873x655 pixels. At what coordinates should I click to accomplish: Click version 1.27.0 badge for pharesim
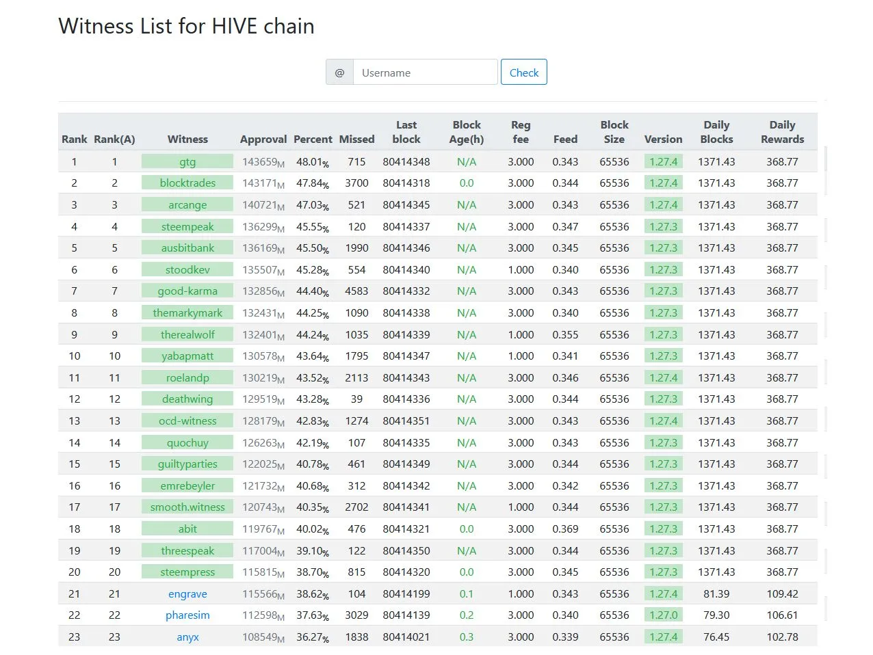pyautogui.click(x=663, y=615)
